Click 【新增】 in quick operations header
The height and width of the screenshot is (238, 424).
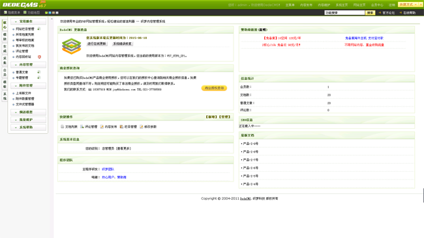pyautogui.click(x=211, y=116)
